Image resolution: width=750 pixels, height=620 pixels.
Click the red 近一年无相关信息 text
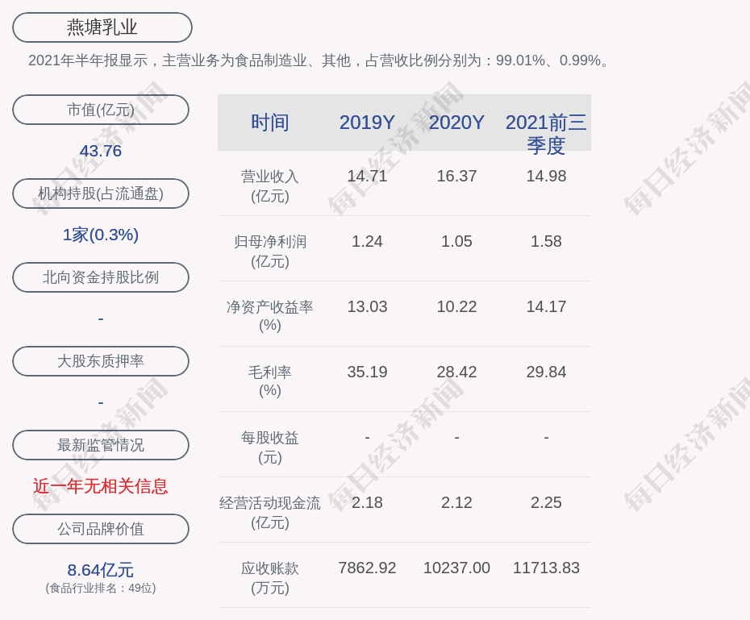click(x=101, y=486)
